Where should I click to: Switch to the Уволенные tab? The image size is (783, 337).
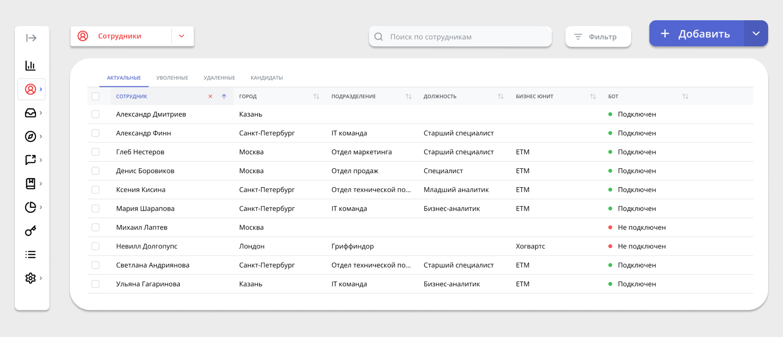click(172, 78)
